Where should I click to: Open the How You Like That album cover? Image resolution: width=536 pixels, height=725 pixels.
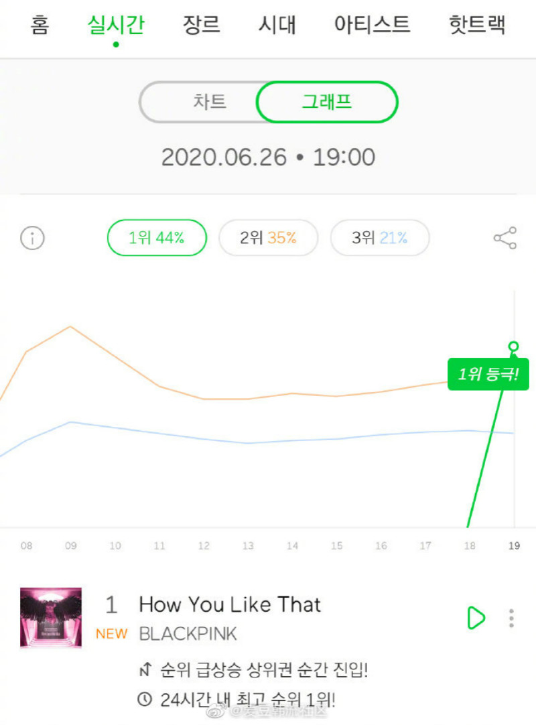51,618
